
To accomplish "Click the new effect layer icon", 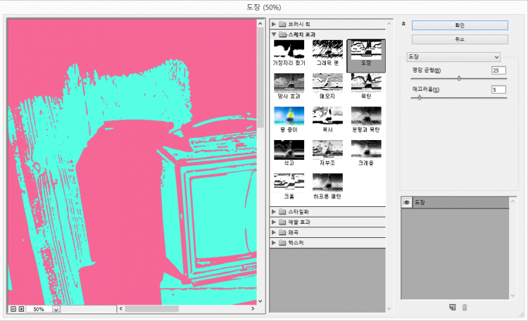I will coord(452,307).
